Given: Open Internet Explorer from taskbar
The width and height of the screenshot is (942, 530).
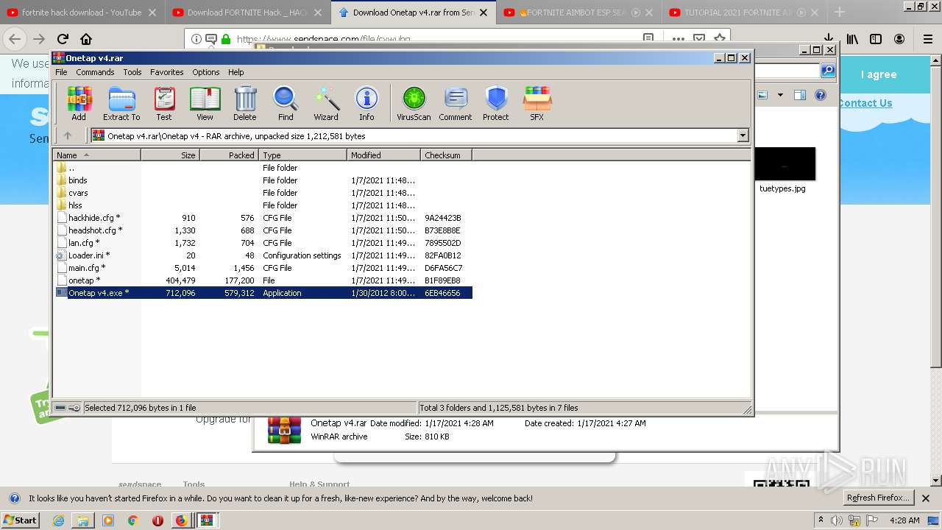Looking at the screenshot, I should (x=59, y=520).
